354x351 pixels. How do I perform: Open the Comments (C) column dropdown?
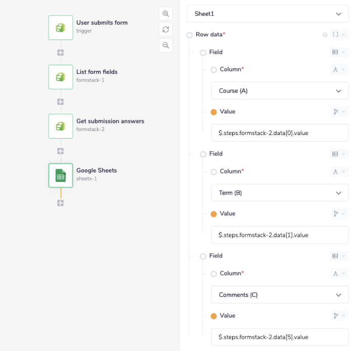(x=280, y=295)
